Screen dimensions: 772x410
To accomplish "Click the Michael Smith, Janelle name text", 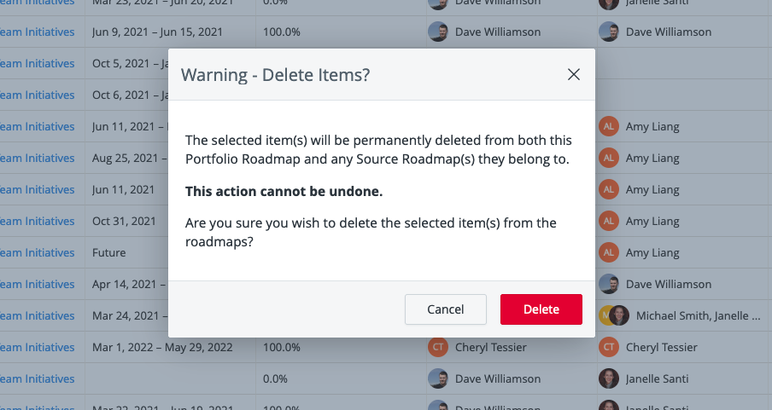I will 699,315.
